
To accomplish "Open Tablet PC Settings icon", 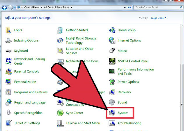I will [9, 123].
